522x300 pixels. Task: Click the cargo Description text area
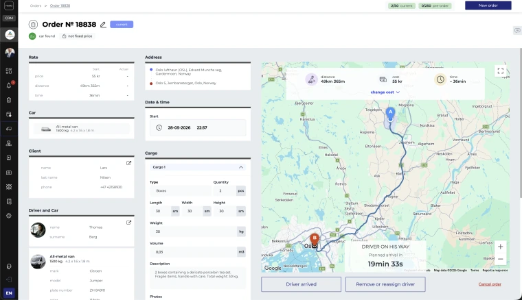198,277
